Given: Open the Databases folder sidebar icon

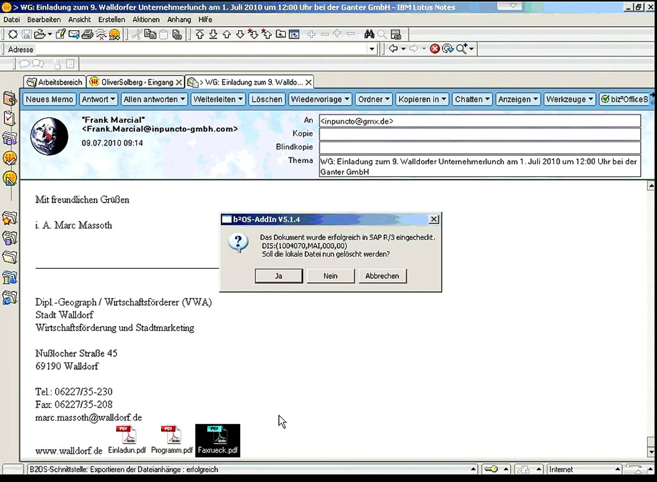Looking at the screenshot, I should pos(9,238).
